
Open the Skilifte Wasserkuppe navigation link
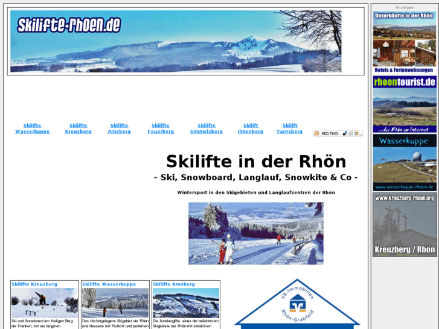[32, 128]
